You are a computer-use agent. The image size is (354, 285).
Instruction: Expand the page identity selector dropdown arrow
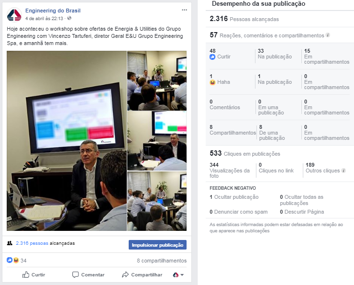(182, 275)
